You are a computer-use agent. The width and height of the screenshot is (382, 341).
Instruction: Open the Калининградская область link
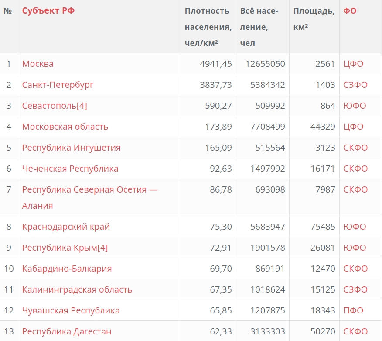coord(77,289)
